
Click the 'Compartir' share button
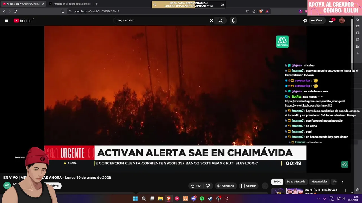pos(225,186)
